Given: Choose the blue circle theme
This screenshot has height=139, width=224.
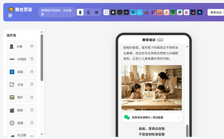Looking at the screenshot, I should 133,12.
